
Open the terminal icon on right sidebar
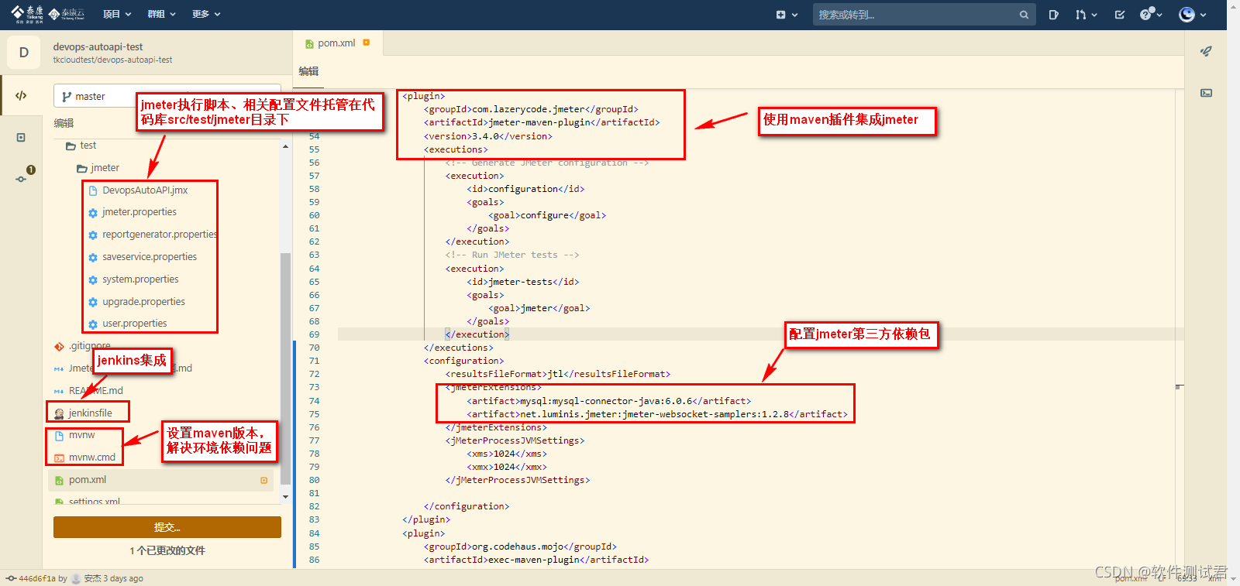pyautogui.click(x=1206, y=93)
